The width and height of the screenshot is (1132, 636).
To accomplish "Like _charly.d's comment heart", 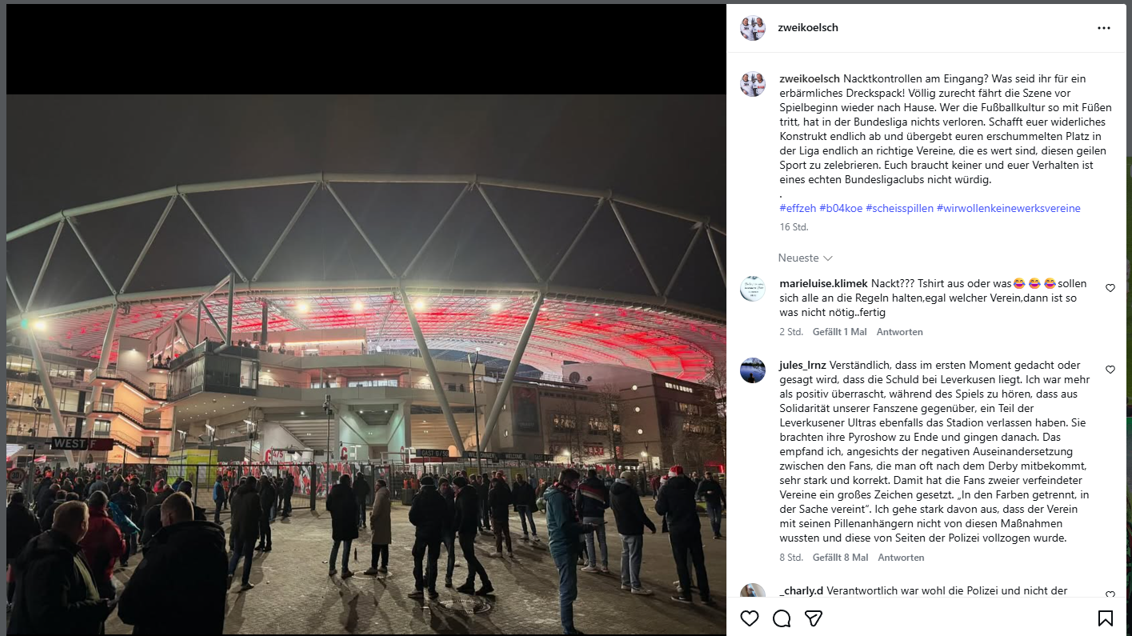I will tap(1110, 595).
